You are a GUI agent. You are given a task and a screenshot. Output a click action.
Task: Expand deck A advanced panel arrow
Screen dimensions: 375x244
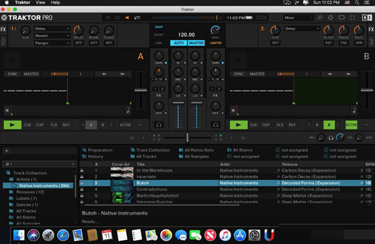[x=140, y=125]
